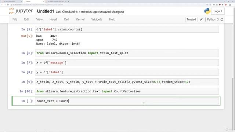
Task: Open a new browser tab with plus icon
Action: pyautogui.click(x=69, y=1)
